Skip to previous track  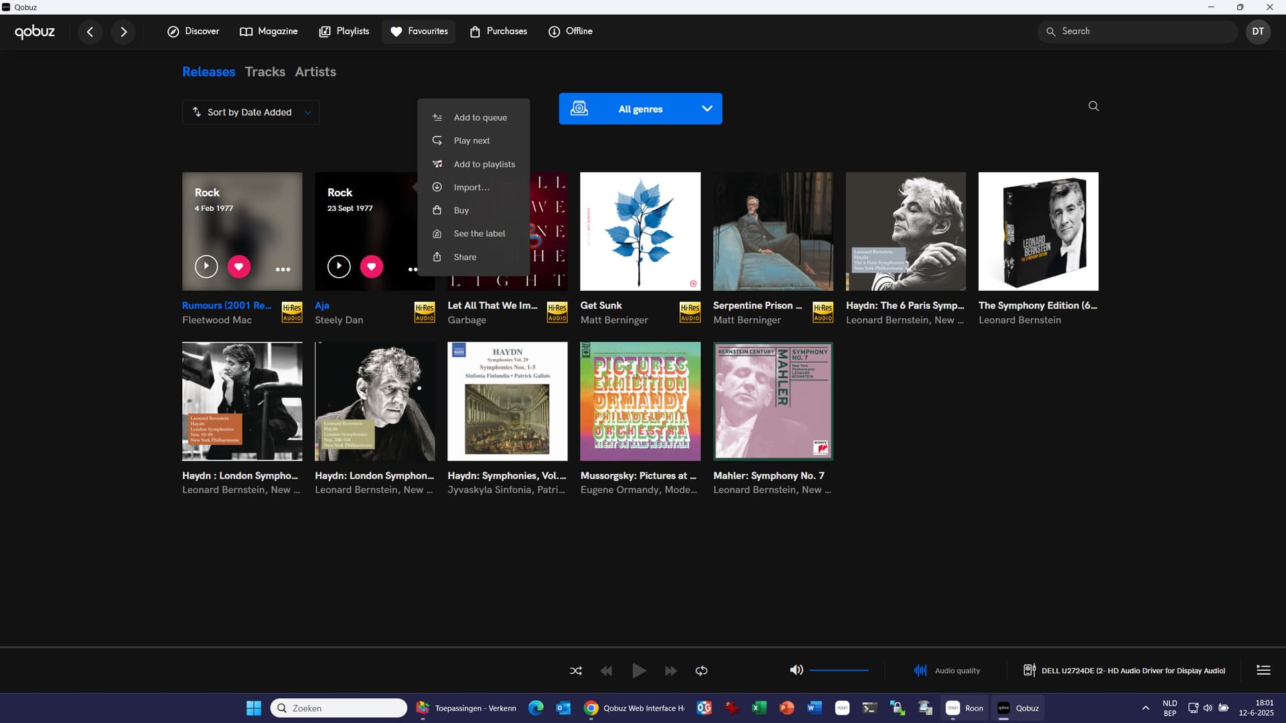pyautogui.click(x=606, y=671)
